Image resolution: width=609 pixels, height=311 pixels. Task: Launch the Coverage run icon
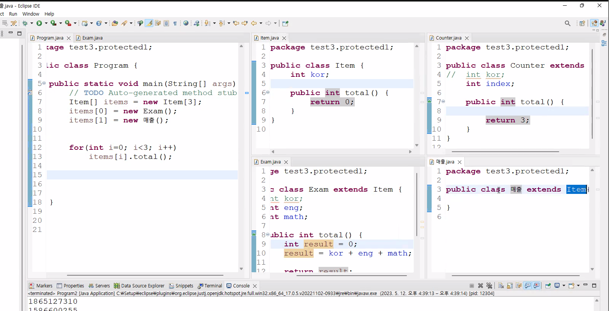pos(53,23)
